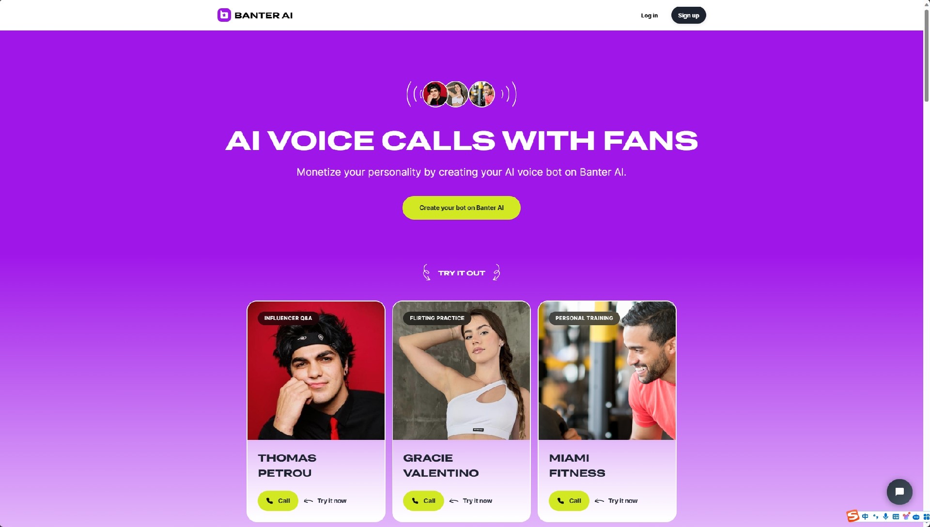Image resolution: width=930 pixels, height=527 pixels.
Task: Click Create your bot on Banter AI
Action: 461,208
